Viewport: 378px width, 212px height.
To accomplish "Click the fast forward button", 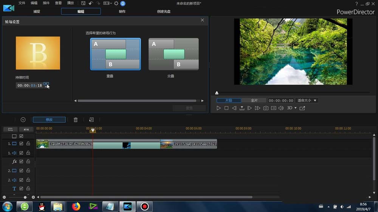I will pyautogui.click(x=257, y=108).
